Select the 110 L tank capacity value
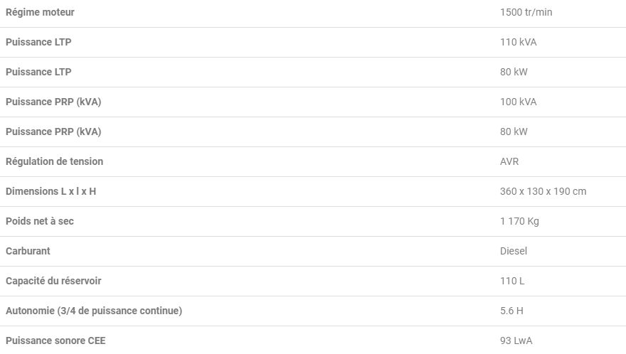This screenshot has height=354, width=626. tap(512, 281)
